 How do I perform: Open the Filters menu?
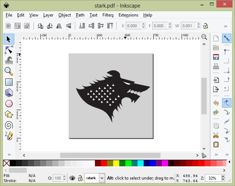[108, 15]
